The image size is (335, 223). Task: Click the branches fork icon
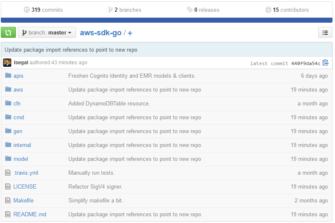pos(110,10)
